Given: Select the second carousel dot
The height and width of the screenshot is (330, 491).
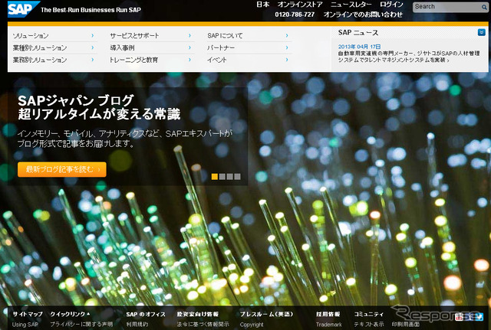Looking at the screenshot, I should tap(222, 177).
